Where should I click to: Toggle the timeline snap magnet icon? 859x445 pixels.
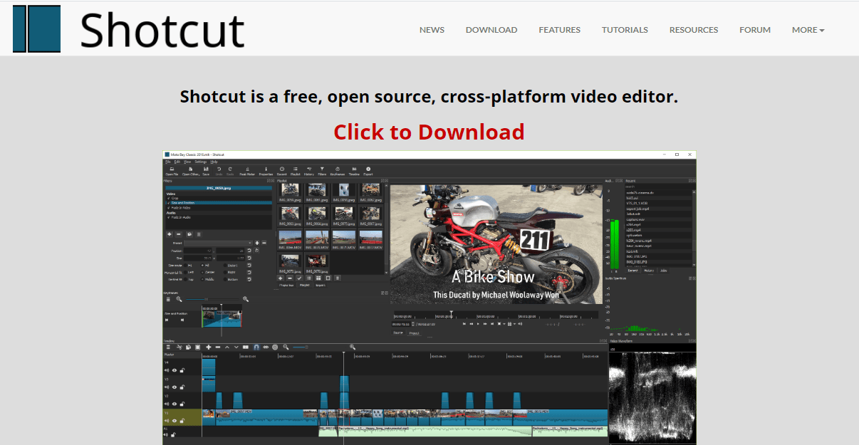[x=256, y=347]
